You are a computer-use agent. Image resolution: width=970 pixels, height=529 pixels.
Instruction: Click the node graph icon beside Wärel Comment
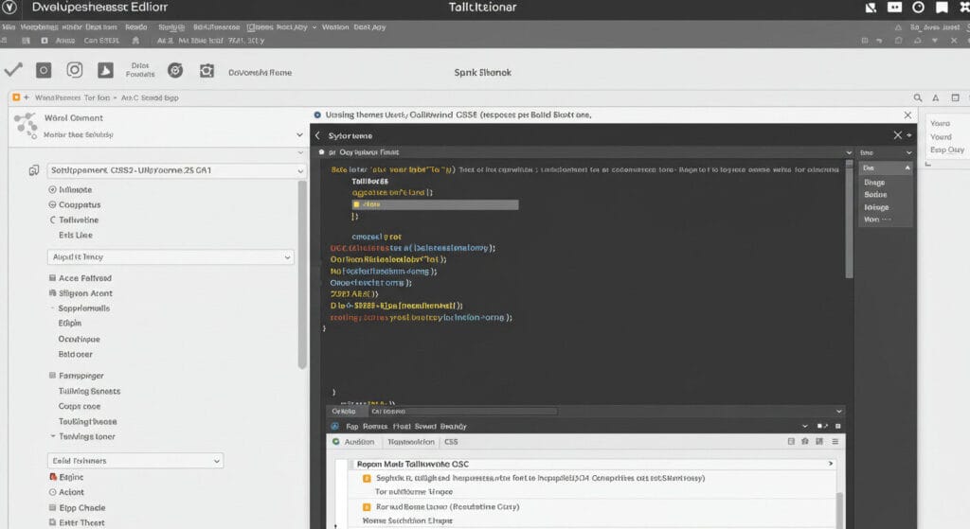click(26, 125)
